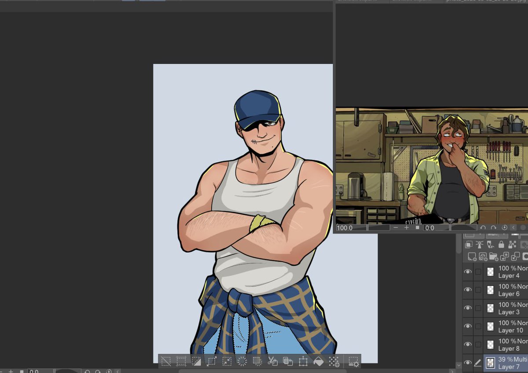Click Invert selected area icon
Viewport: 528px width, 373px height.
[196, 362]
